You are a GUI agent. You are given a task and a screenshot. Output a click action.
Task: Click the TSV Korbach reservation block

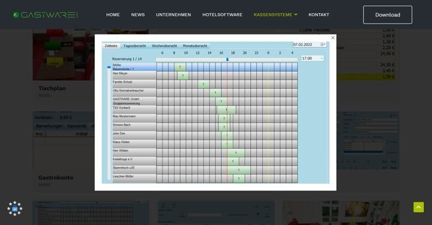226,110
